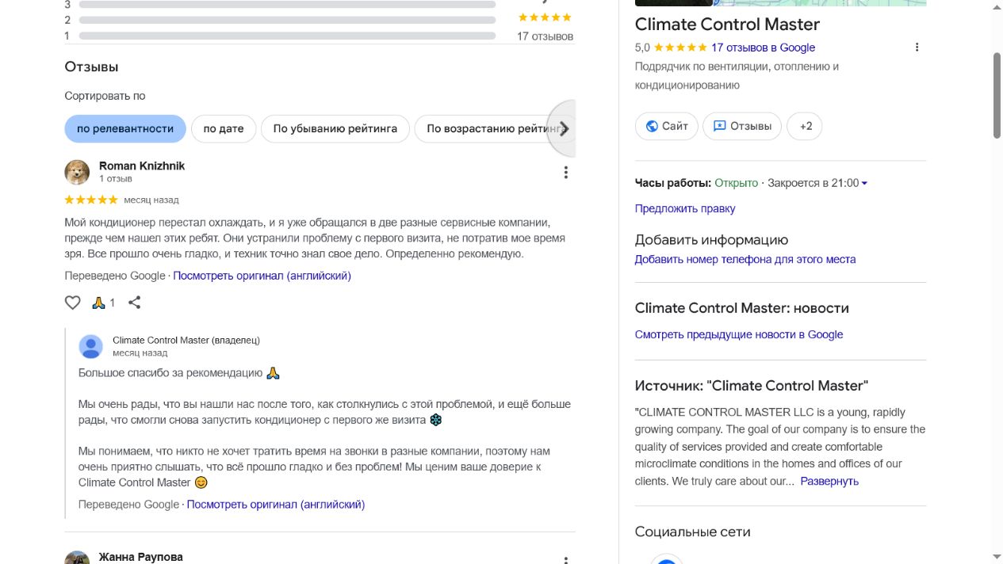Click Социальные сети heading
The height and width of the screenshot is (564, 1003).
pos(692,532)
